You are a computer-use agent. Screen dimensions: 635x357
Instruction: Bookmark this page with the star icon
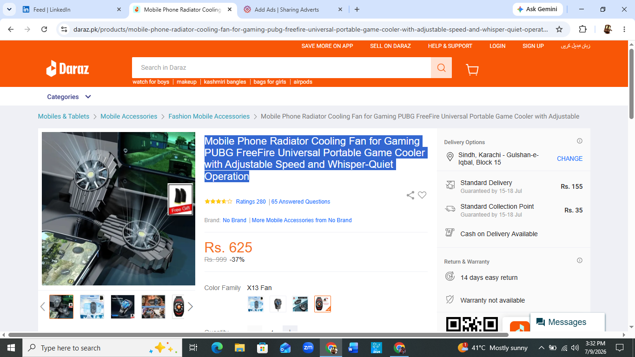click(x=559, y=29)
